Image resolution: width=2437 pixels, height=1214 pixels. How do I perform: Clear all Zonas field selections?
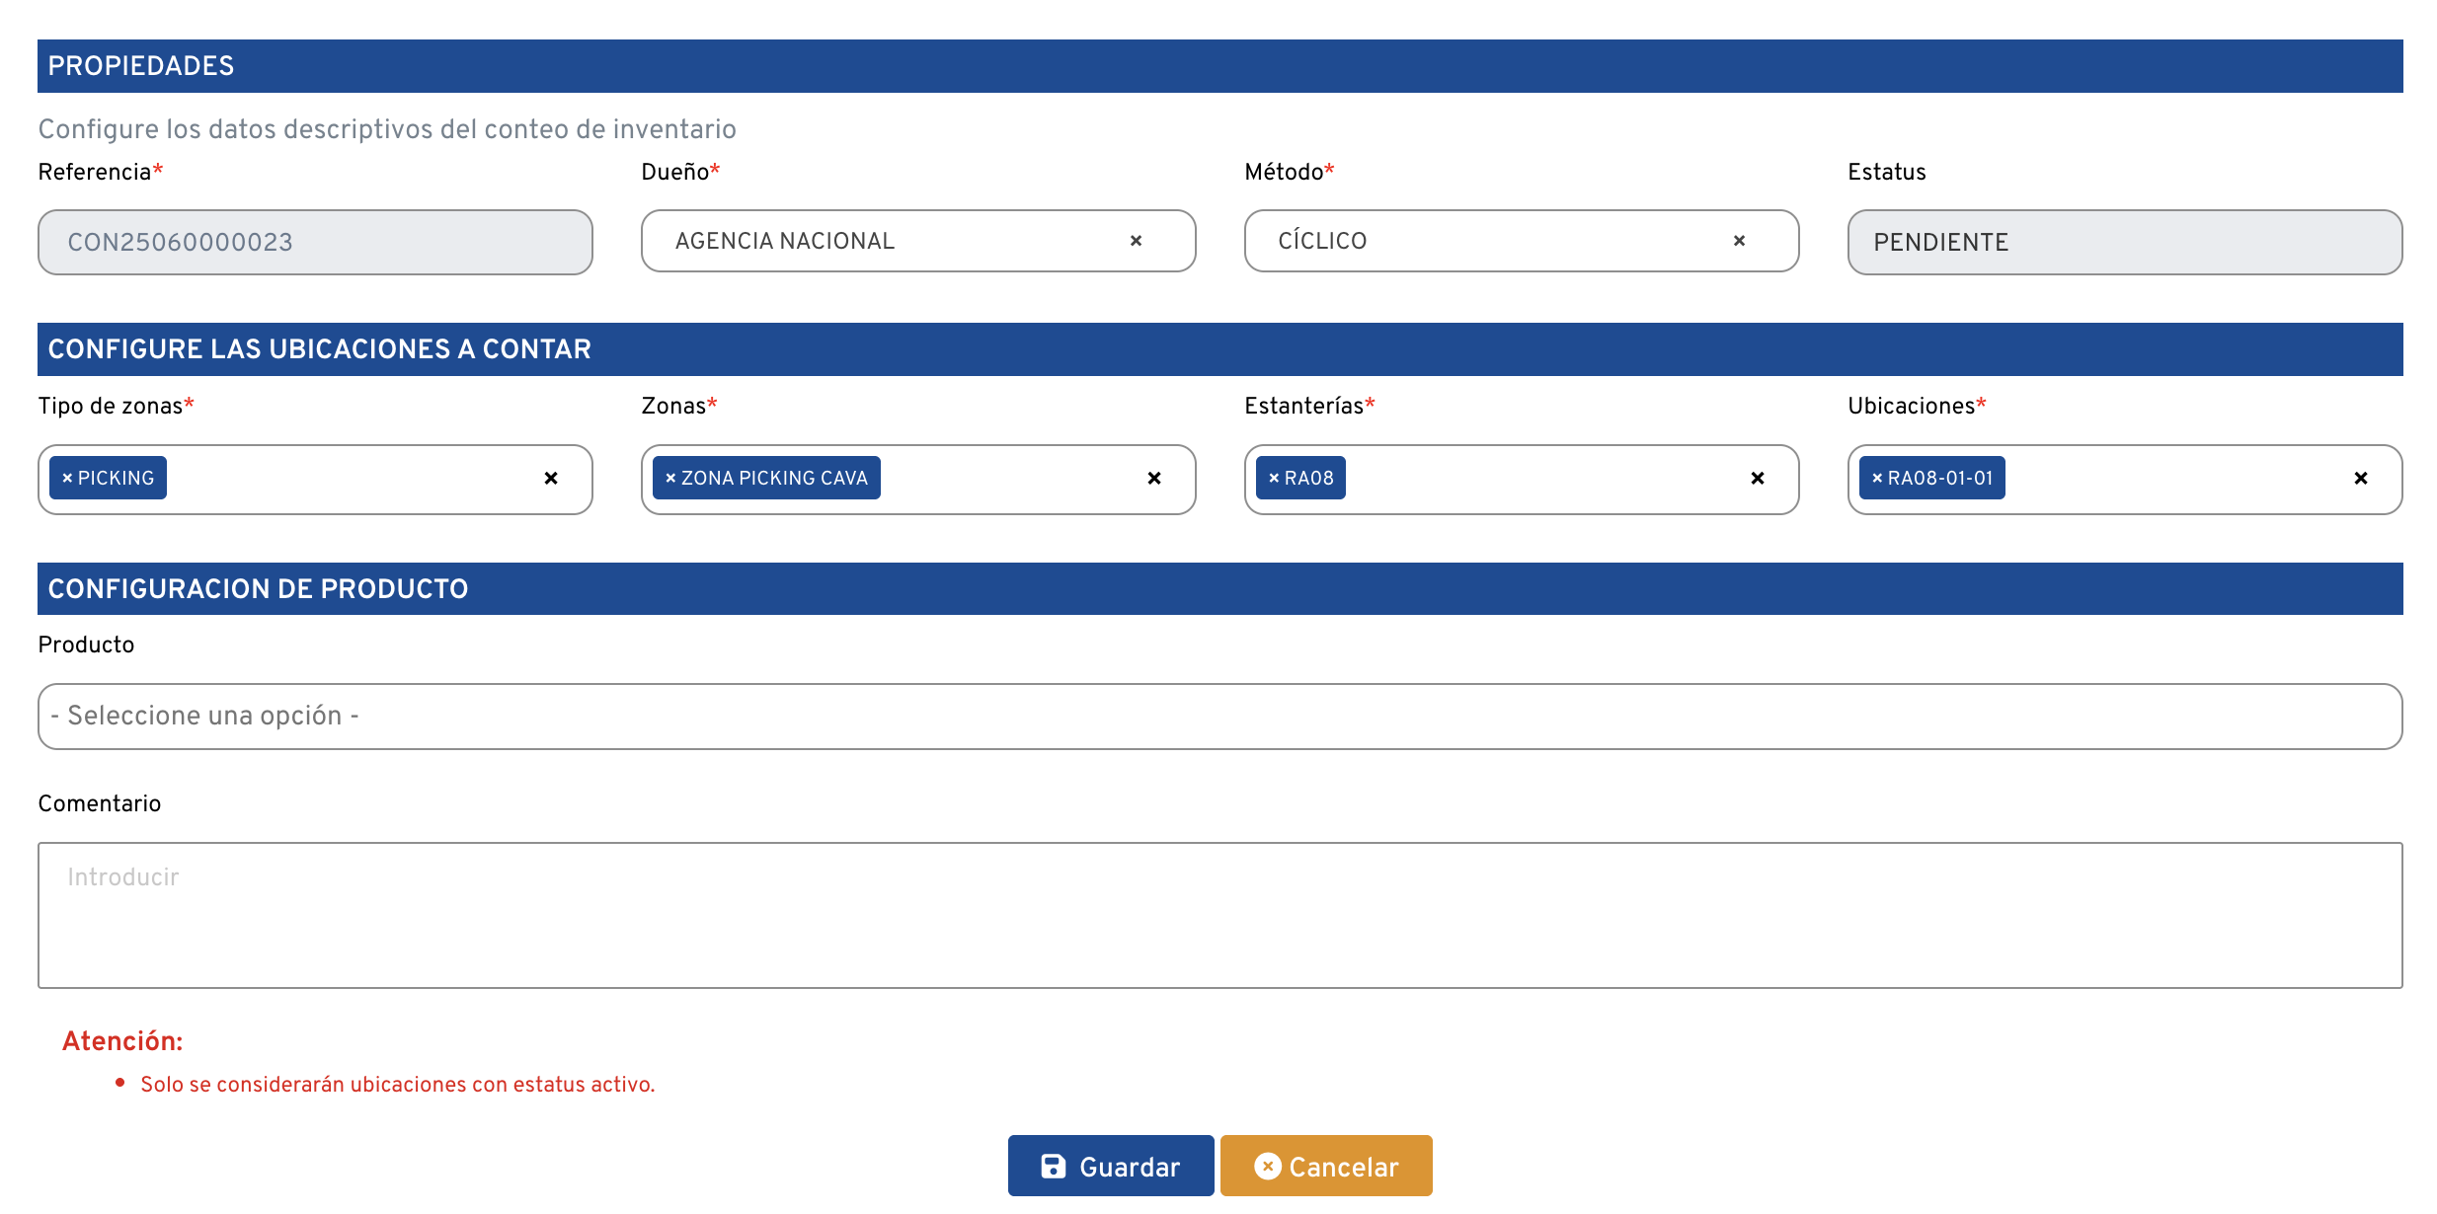(1153, 479)
